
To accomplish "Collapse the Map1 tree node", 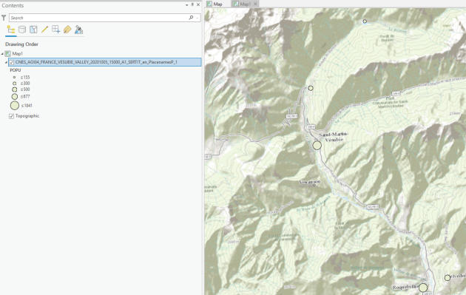I will (x=2, y=54).
